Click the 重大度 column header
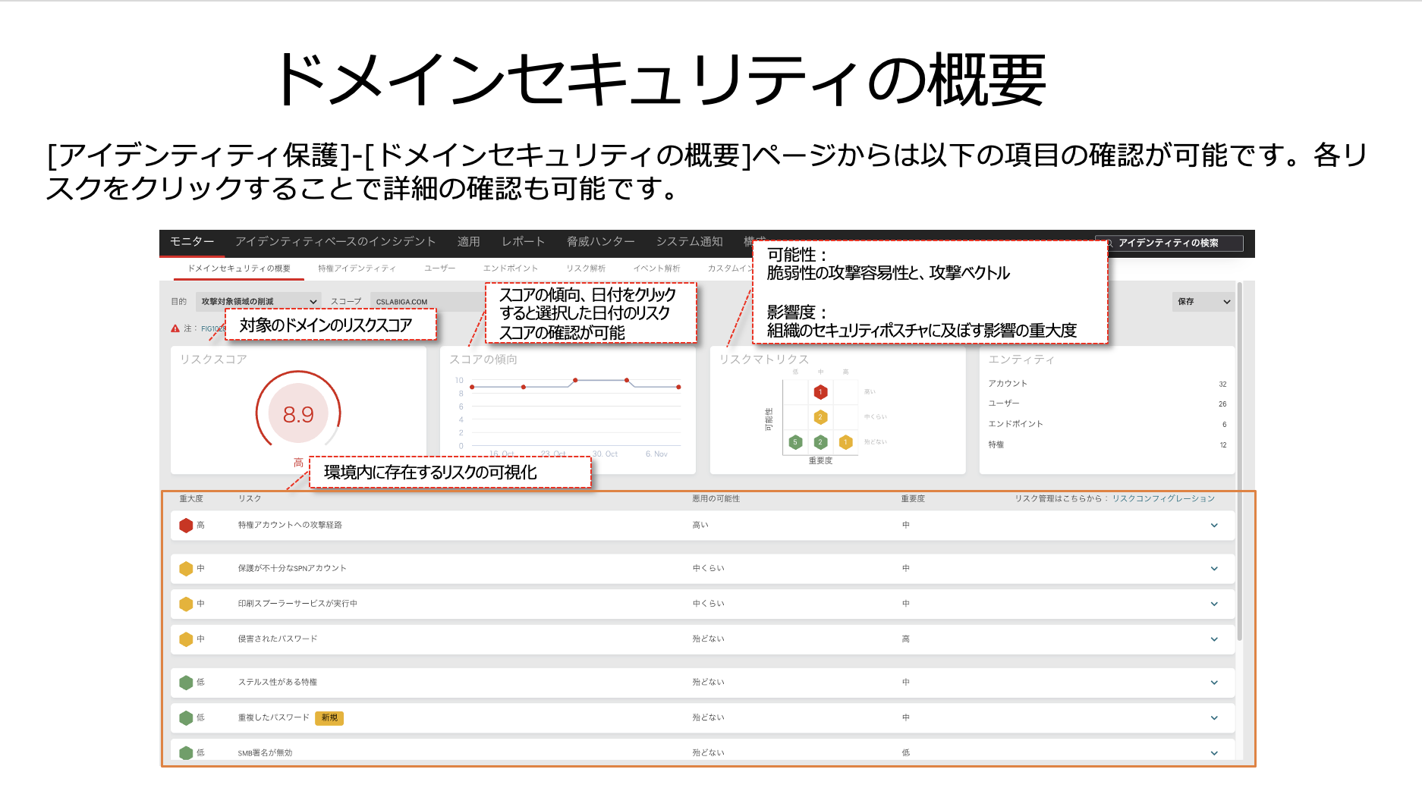Screen dimensions: 1422x810 [191, 498]
